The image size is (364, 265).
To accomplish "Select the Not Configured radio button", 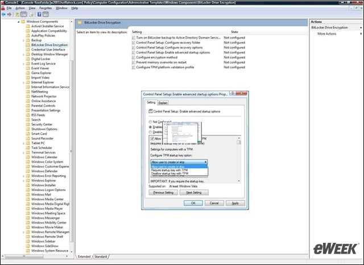I will tap(150, 122).
